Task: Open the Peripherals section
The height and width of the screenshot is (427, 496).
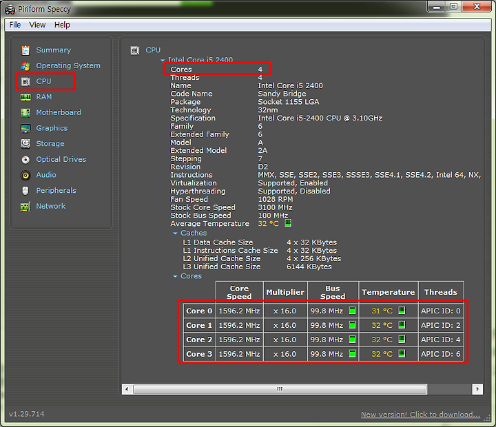Action: coord(56,190)
